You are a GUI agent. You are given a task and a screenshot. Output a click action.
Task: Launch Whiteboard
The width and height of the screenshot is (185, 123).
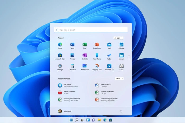click(x=85, y=67)
